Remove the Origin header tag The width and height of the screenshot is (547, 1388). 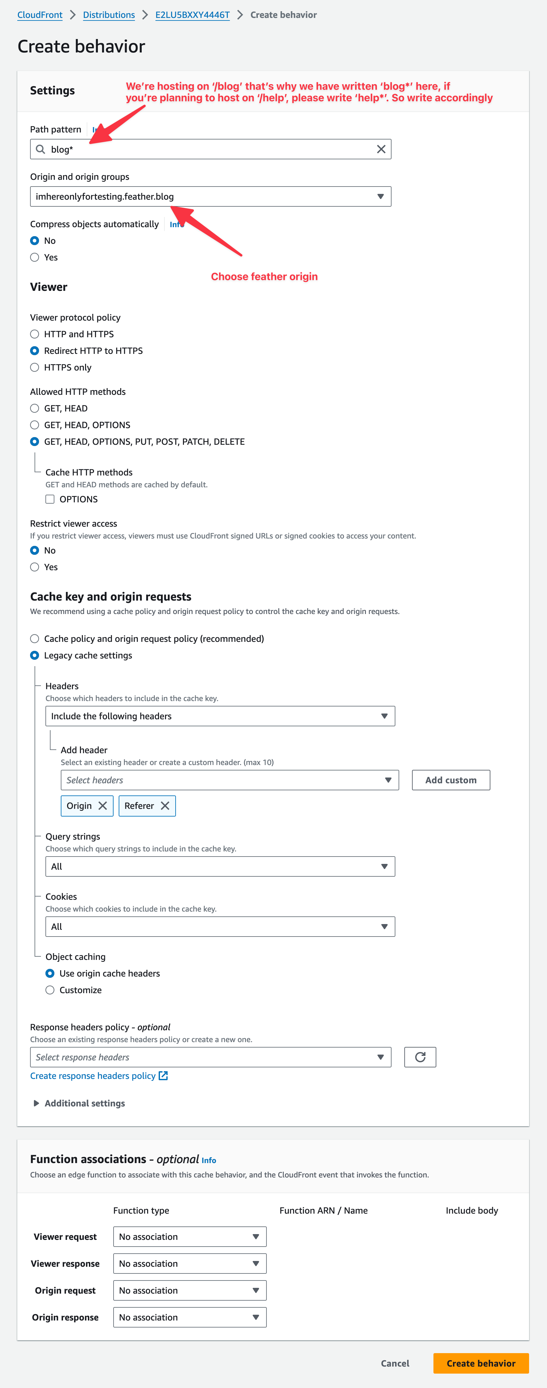click(103, 806)
